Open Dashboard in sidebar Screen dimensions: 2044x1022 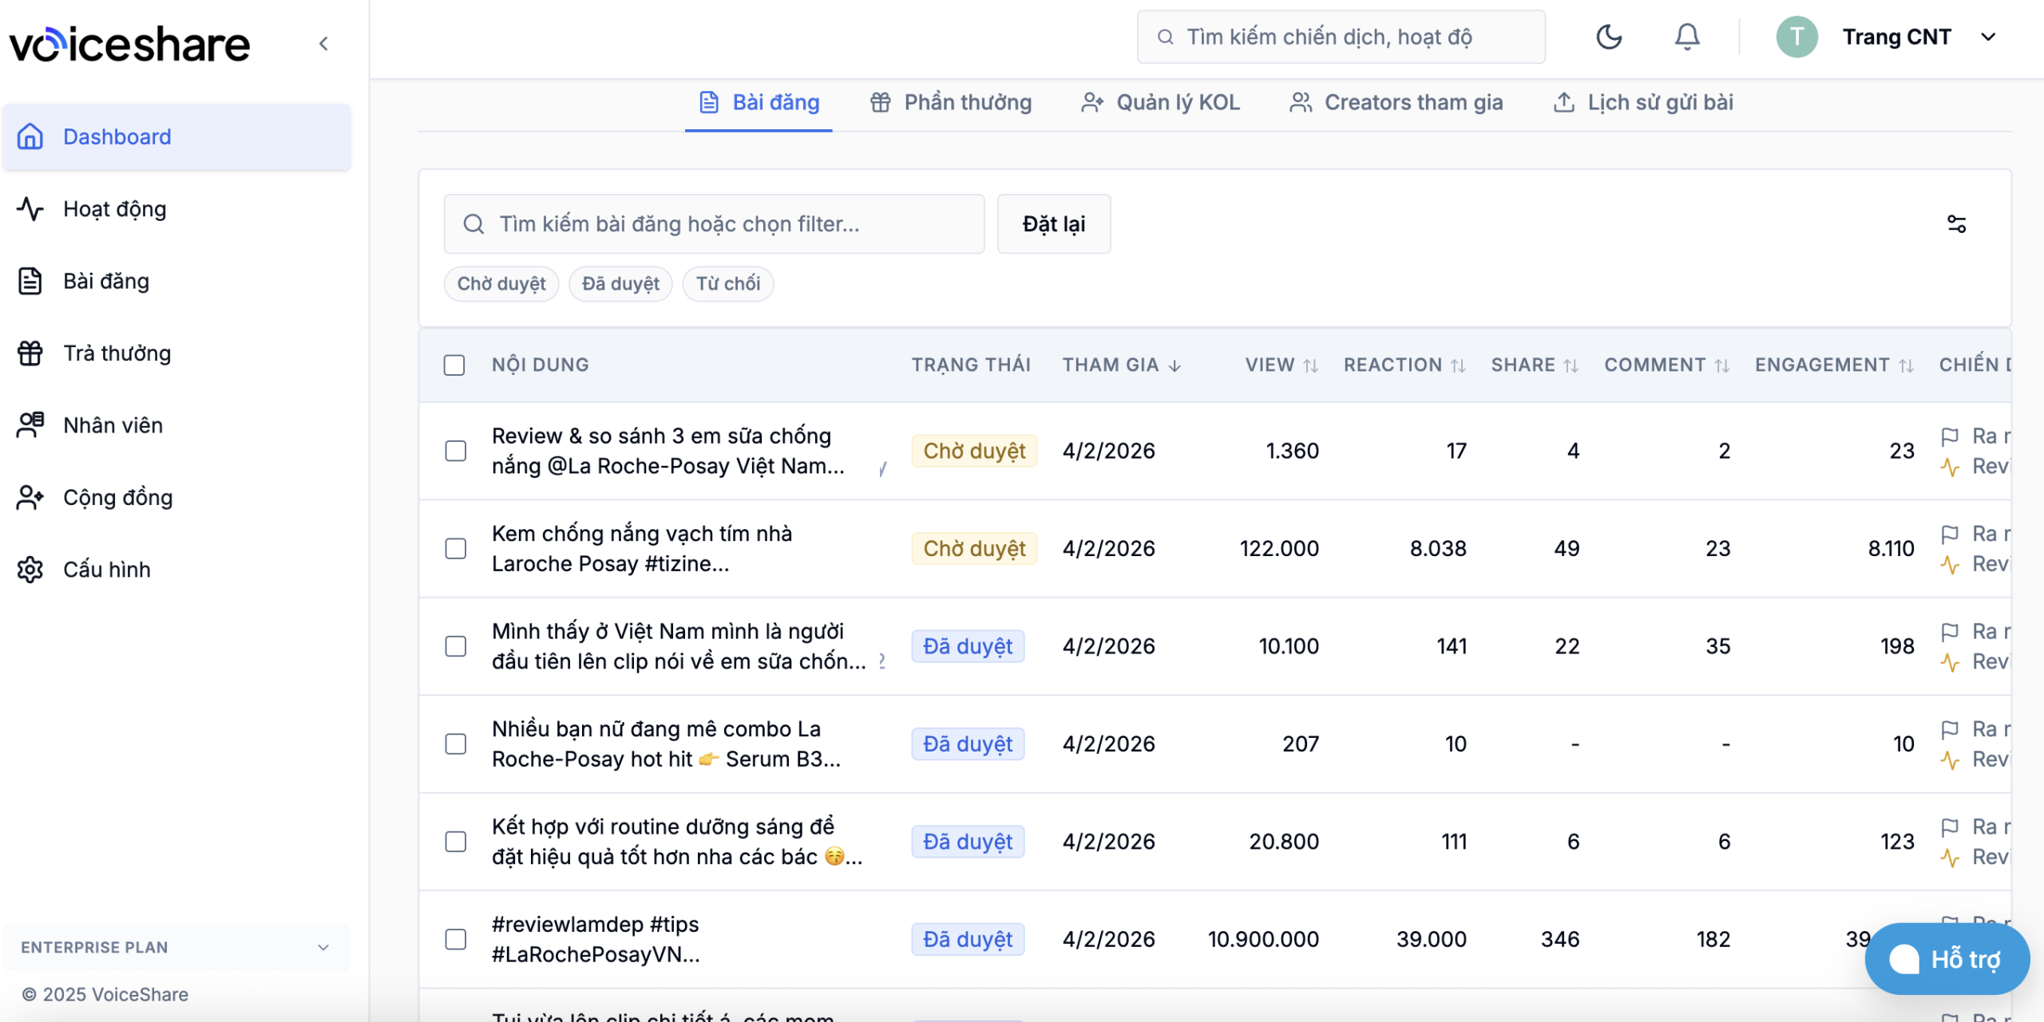176,136
